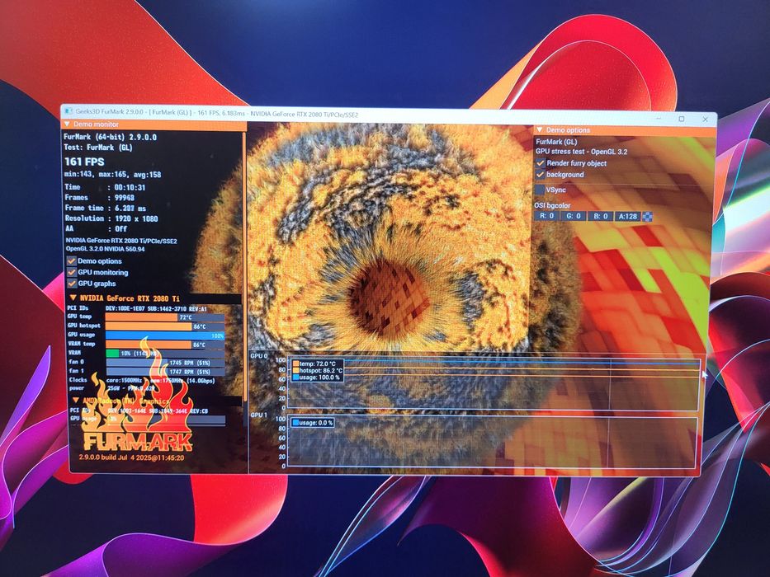Image resolution: width=770 pixels, height=577 pixels.
Task: Click the 2.9.0.0 build date line
Action: click(x=131, y=457)
